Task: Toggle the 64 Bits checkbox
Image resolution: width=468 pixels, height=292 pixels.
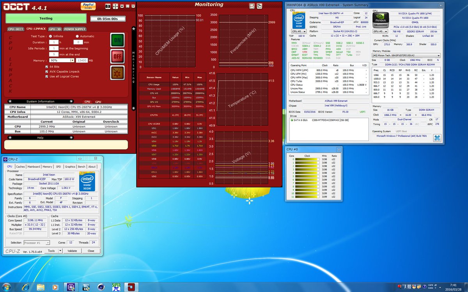Action: click(46, 67)
